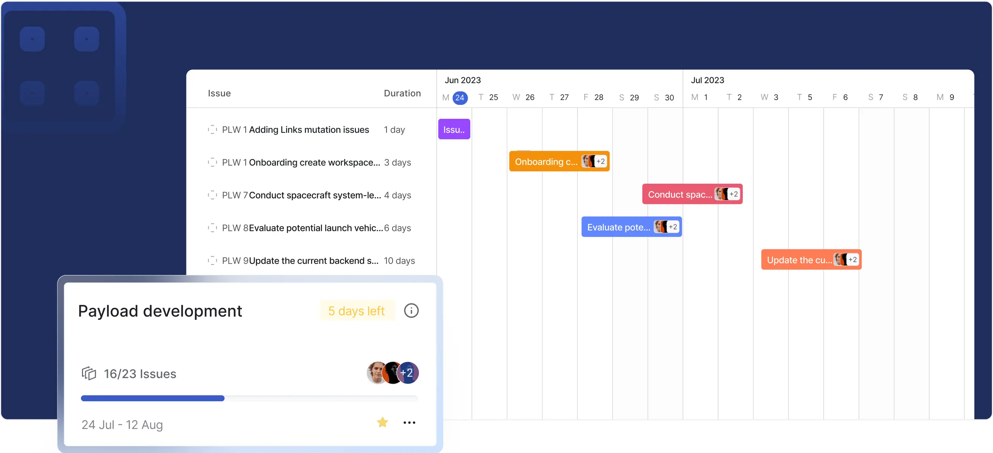Click the blue progress bar on the card
This screenshot has width=993, height=453.
pyautogui.click(x=152, y=398)
